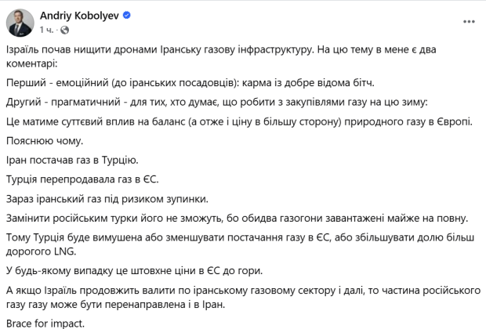Click the line "Турція перепродавала газ в ЄС."
This screenshot has width=486, height=329.
click(x=82, y=179)
